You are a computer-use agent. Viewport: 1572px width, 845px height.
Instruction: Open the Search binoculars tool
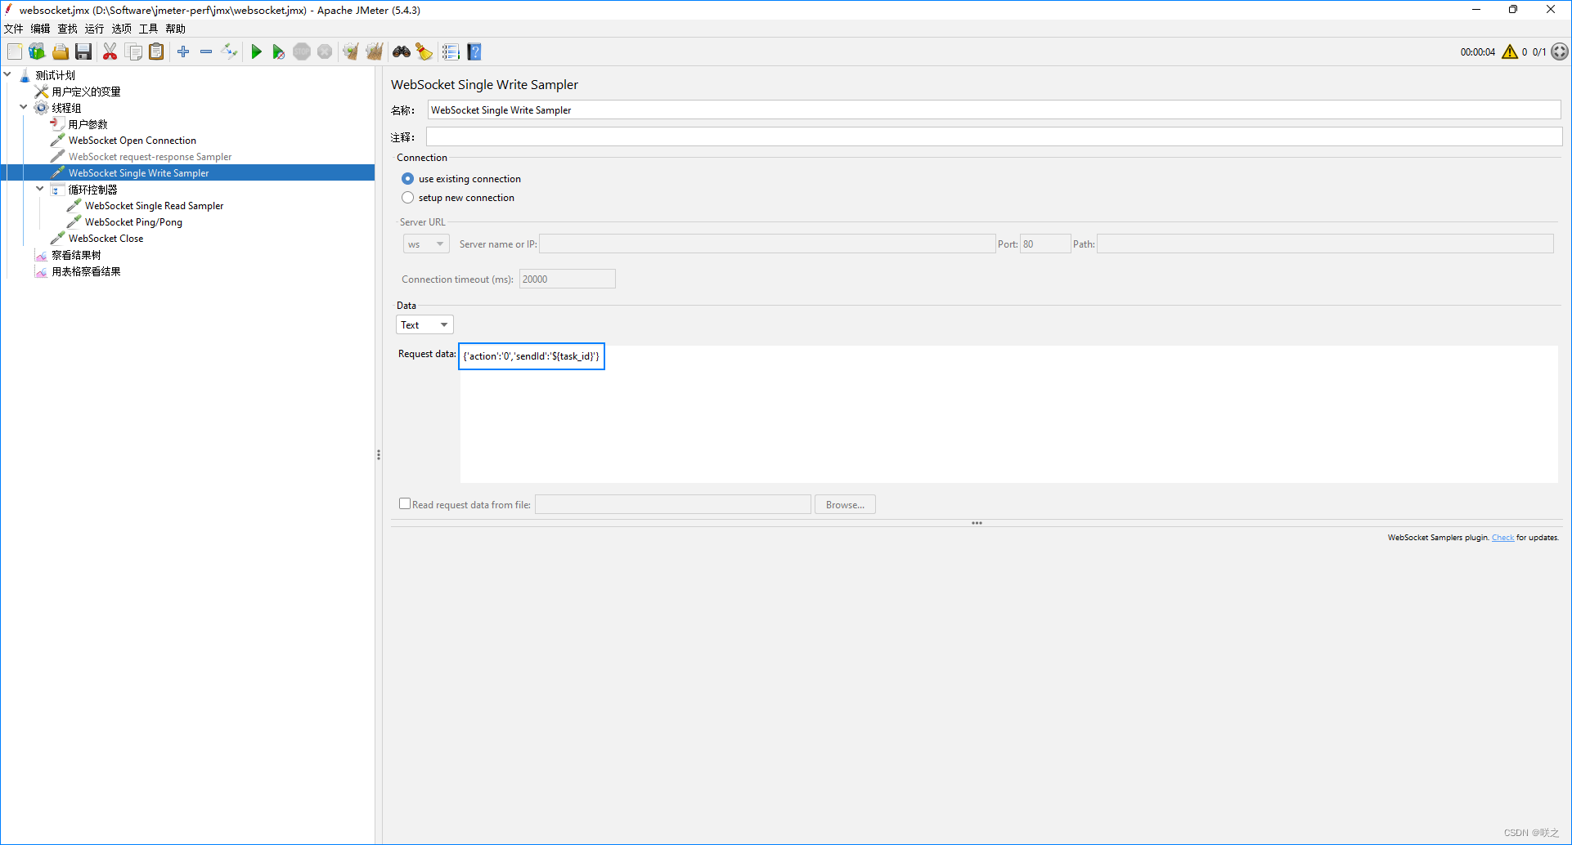[x=401, y=51]
